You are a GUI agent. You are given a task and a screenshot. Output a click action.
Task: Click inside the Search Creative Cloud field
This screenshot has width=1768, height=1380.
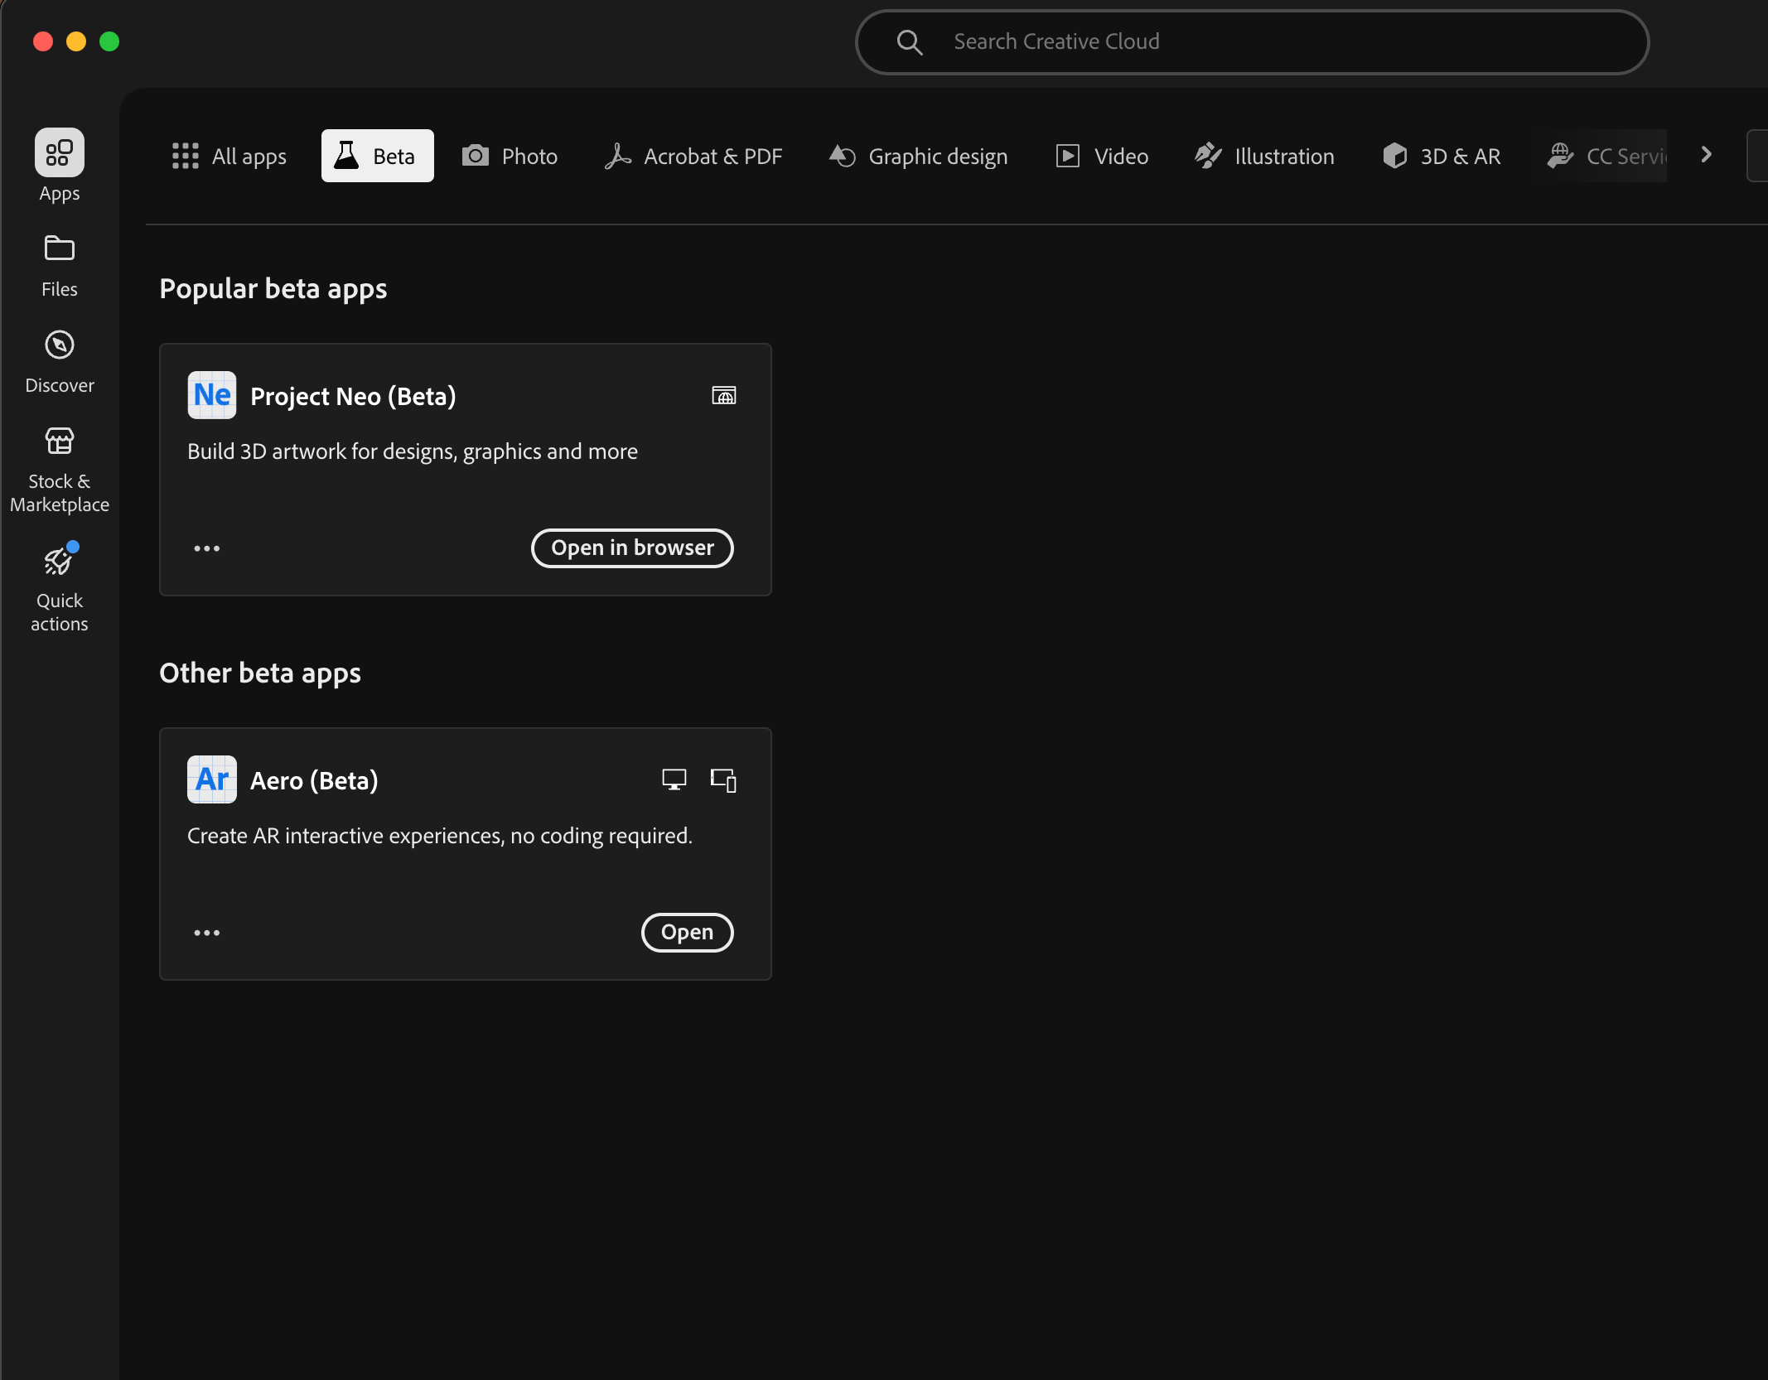pyautogui.click(x=1160, y=41)
